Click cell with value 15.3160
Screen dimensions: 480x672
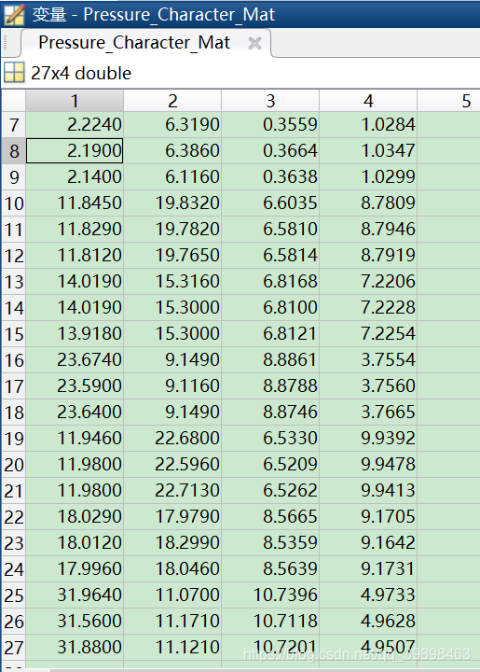coord(172,282)
